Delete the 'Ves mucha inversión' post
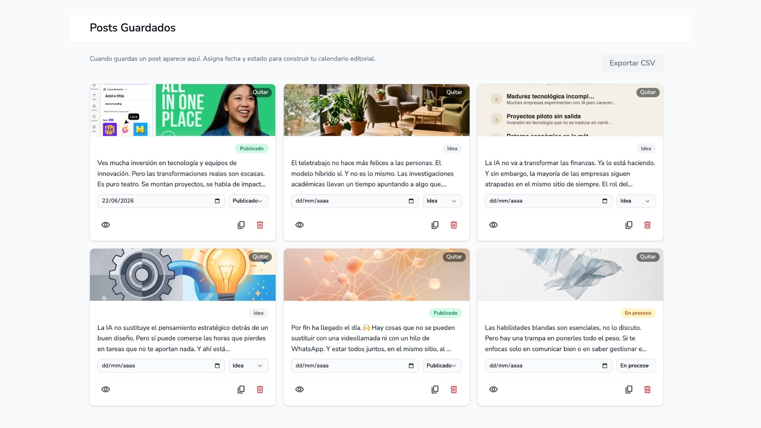This screenshot has height=428, width=761. 260,225
